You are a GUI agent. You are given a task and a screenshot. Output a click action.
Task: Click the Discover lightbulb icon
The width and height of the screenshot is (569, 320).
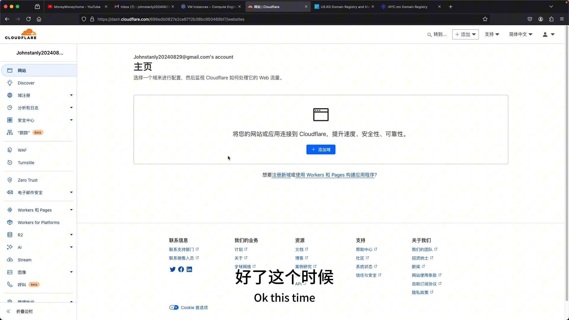pos(10,83)
